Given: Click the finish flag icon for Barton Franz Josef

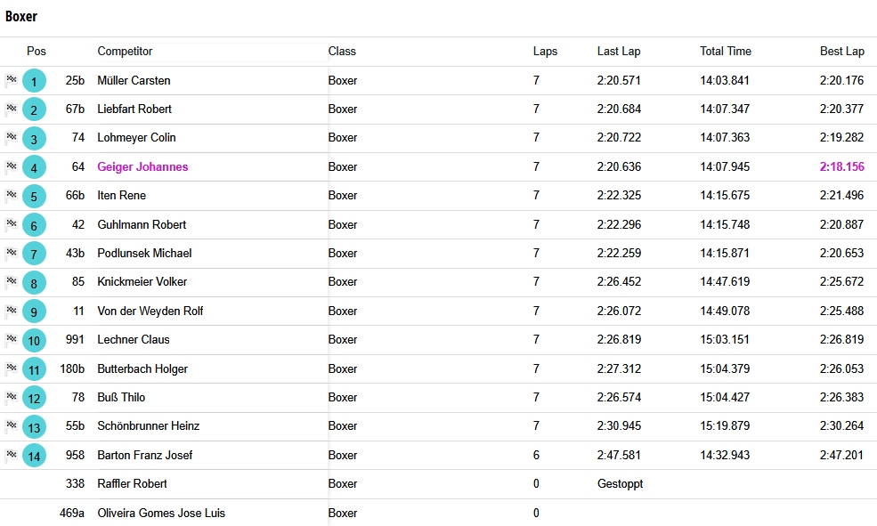Looking at the screenshot, I should (x=11, y=455).
